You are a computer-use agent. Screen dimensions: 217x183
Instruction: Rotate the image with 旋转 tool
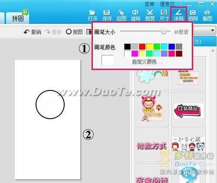[135, 16]
